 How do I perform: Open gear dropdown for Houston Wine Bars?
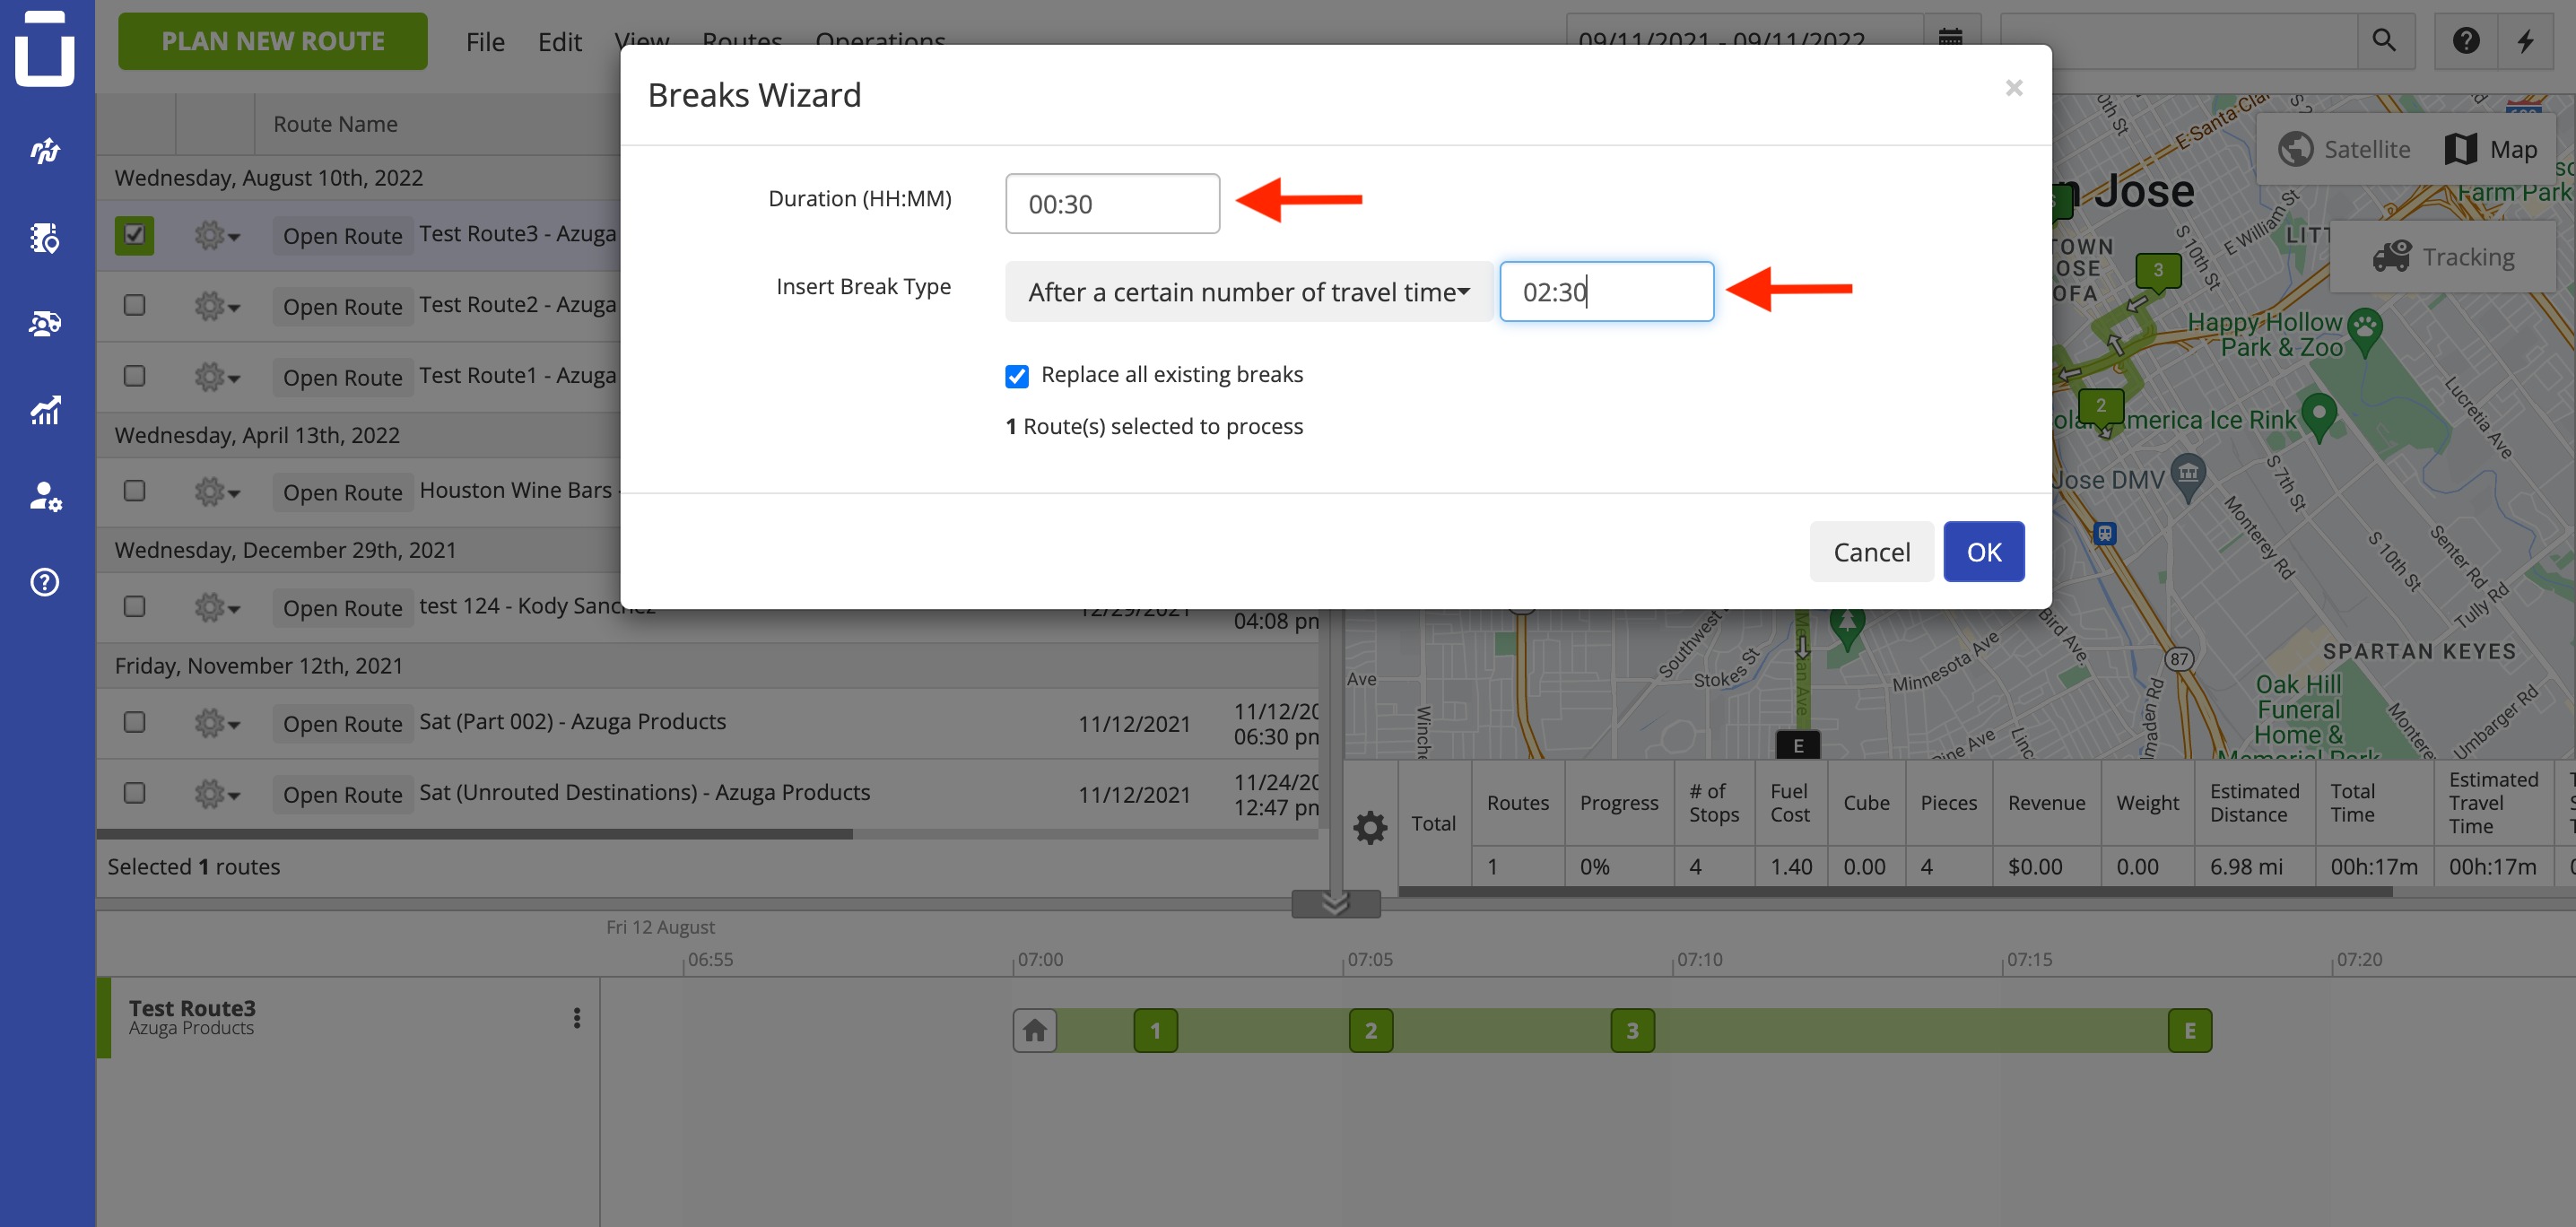tap(217, 492)
